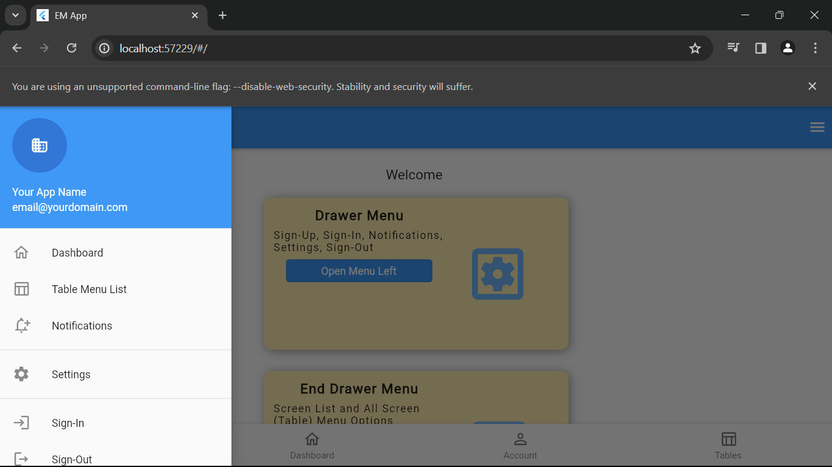
Task: Click the app logo avatar in drawer header
Action: pyautogui.click(x=40, y=145)
